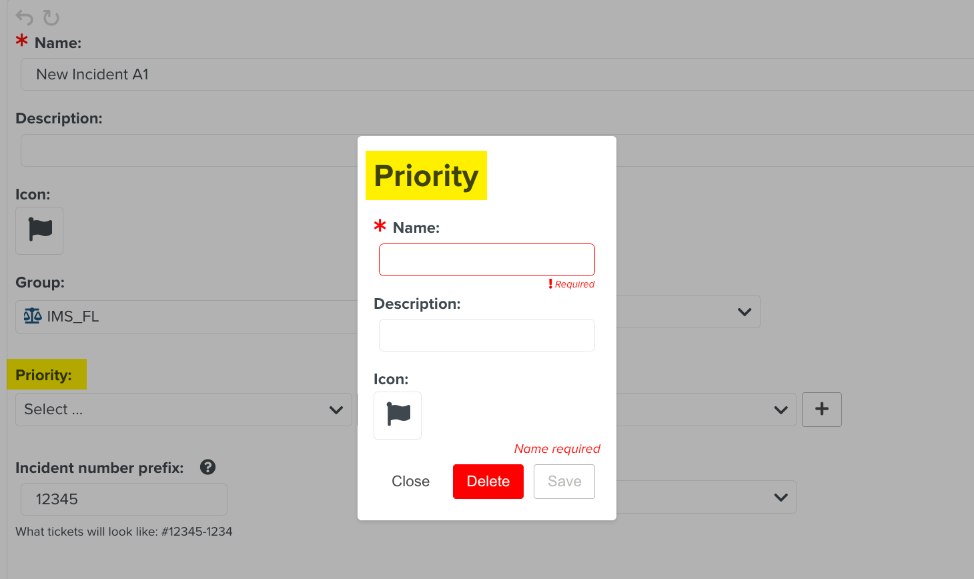This screenshot has height=579, width=974.
Task: Add a new priority with the plus icon
Action: [x=821, y=409]
